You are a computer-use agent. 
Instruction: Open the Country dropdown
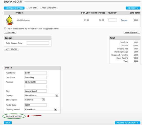(41, 95)
